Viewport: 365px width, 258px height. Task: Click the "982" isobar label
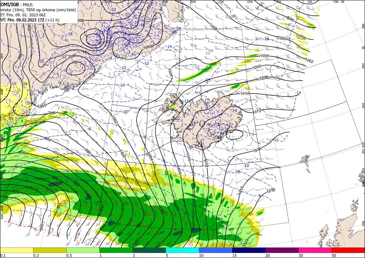click(x=58, y=206)
